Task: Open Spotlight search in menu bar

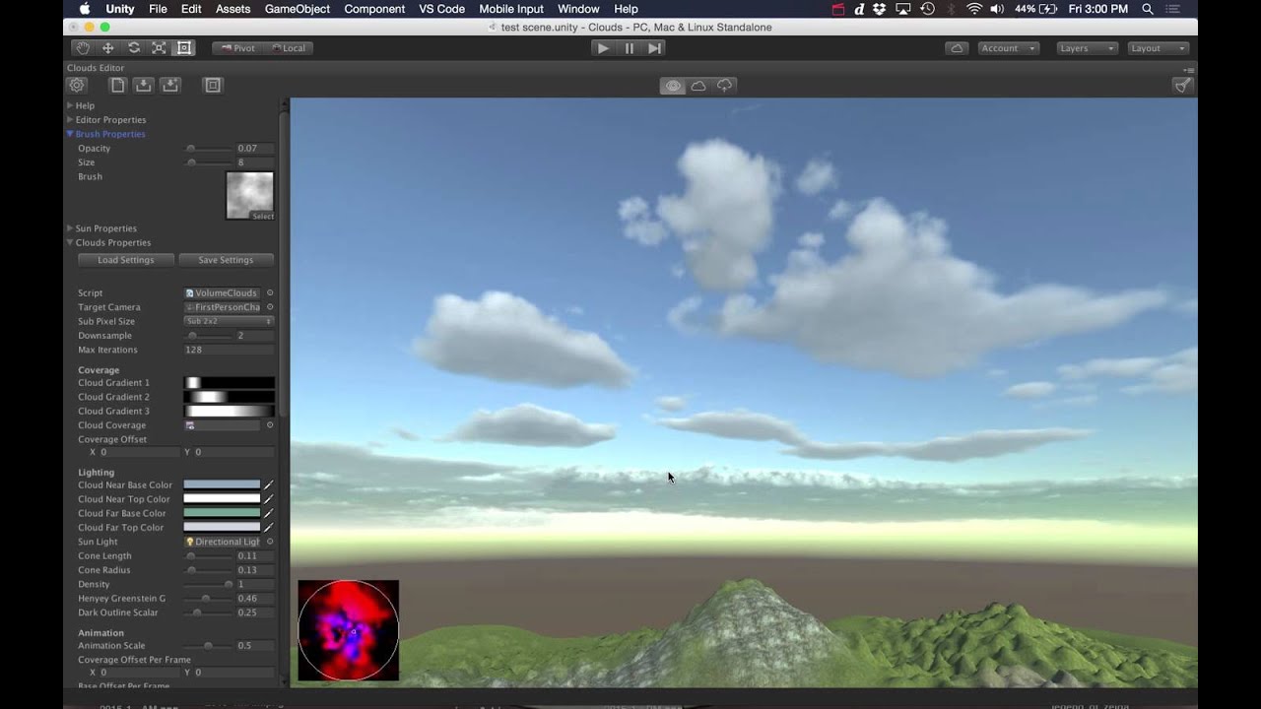Action: 1148,9
